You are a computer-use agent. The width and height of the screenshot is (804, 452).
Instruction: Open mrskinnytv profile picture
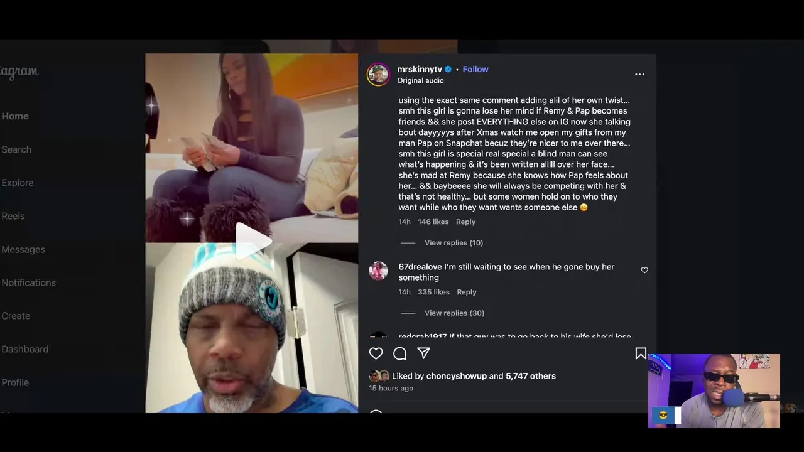[x=378, y=74]
